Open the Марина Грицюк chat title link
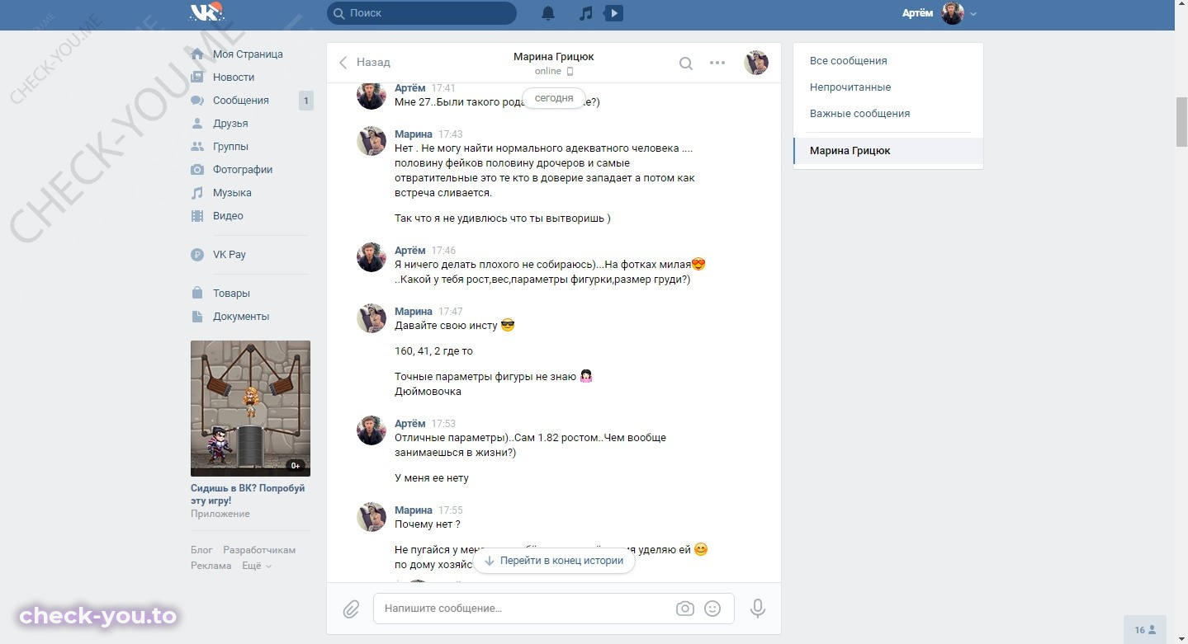The width and height of the screenshot is (1188, 644). (x=553, y=57)
